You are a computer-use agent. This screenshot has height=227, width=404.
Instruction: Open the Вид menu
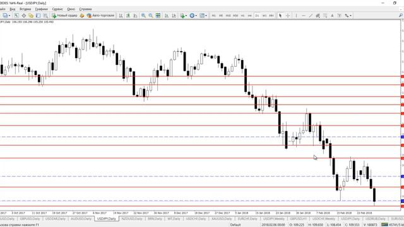coord(13,9)
